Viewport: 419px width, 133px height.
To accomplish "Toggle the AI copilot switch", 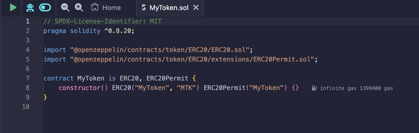I will point(45,7).
